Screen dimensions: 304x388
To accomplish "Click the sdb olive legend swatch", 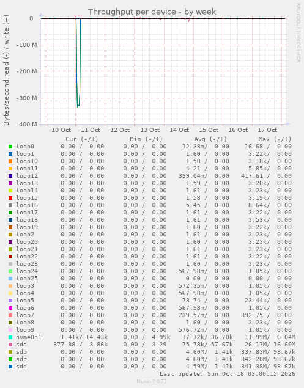I will point(10,352).
